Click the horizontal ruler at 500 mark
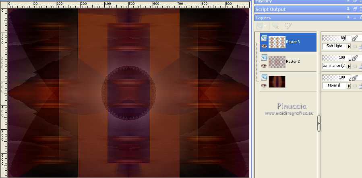The image size is (362, 178). pos(131,4)
